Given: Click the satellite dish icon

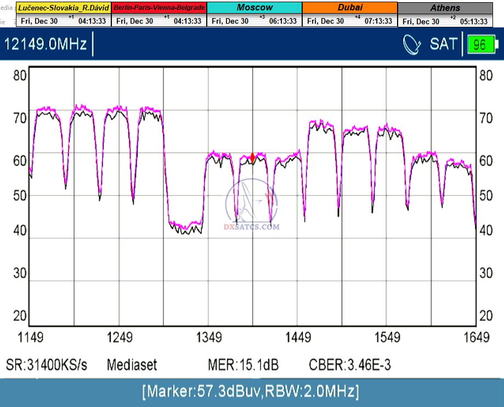Looking at the screenshot, I should (x=412, y=44).
